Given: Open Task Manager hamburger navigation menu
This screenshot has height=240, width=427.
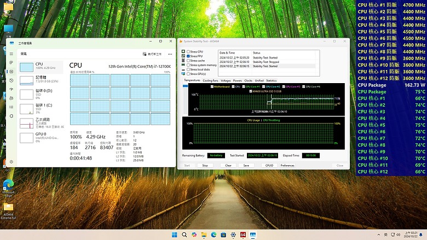Looking at the screenshot, I should click(11, 54).
